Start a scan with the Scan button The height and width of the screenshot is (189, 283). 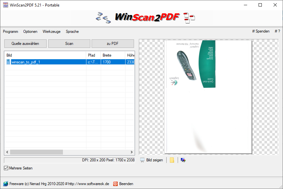(69, 44)
